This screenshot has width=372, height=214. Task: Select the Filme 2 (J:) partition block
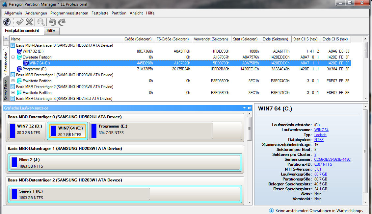tap(125, 162)
